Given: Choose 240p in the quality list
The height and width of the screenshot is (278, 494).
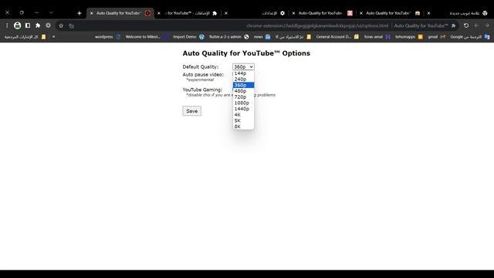Looking at the screenshot, I should tap(244, 79).
